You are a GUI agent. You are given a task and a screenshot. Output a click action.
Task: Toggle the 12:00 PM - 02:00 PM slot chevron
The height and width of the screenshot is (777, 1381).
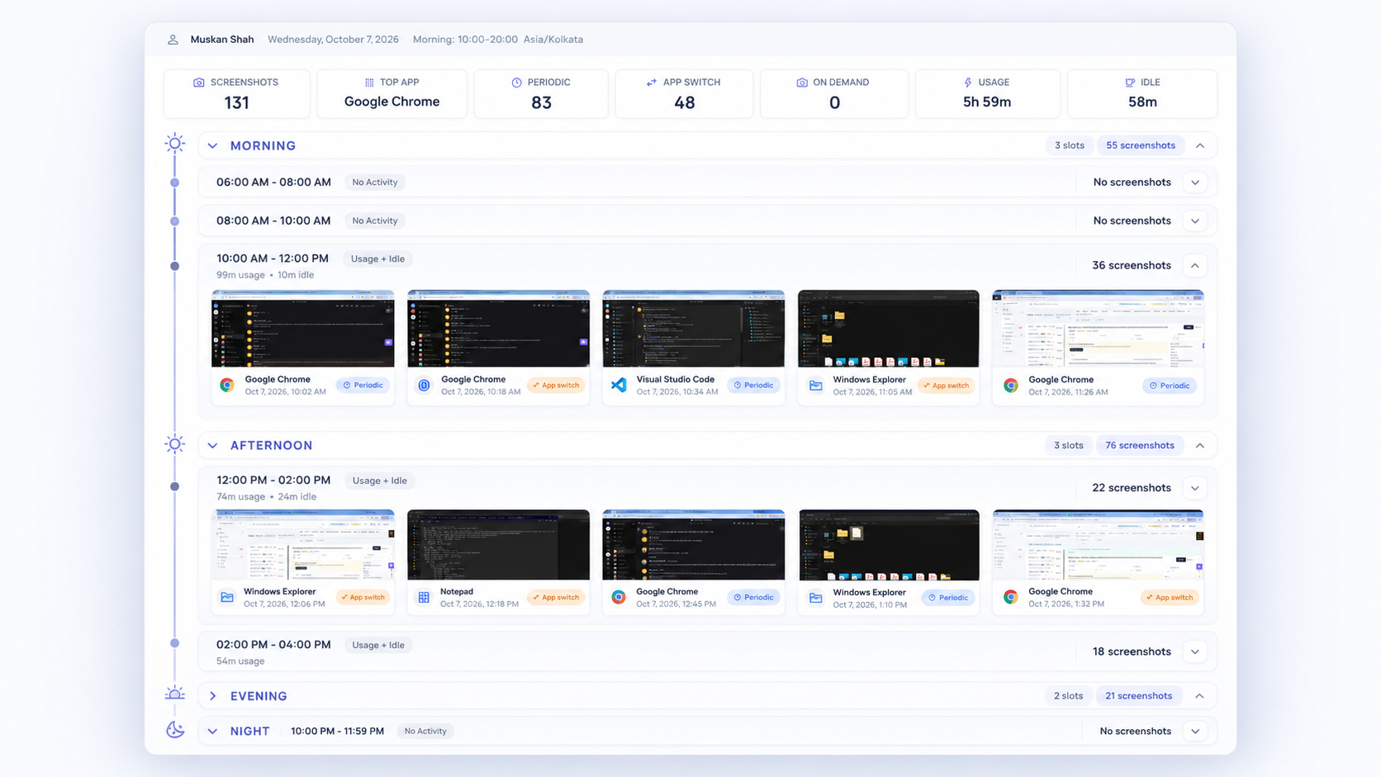coord(1195,488)
